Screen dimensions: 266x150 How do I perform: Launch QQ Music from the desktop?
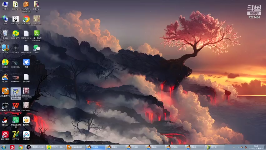coord(5,63)
